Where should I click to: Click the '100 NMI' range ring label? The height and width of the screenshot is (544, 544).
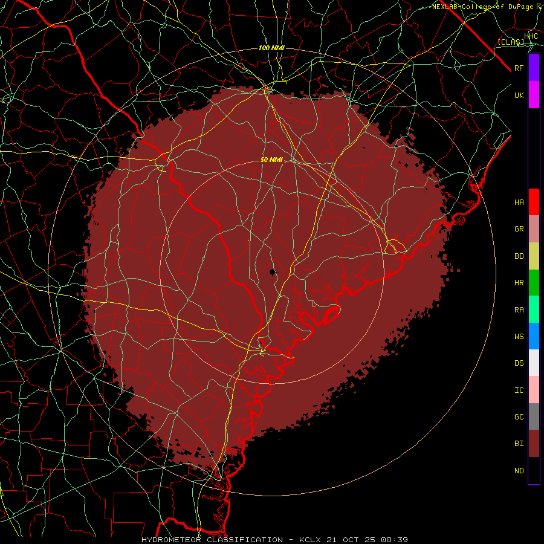pyautogui.click(x=271, y=48)
